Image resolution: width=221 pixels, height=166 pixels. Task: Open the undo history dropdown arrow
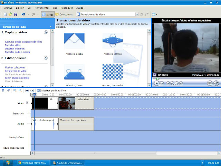[x=28, y=15]
